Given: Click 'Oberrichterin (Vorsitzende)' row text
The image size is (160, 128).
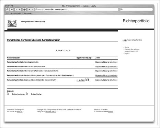Looking at the screenshot, I should click(34, 66).
